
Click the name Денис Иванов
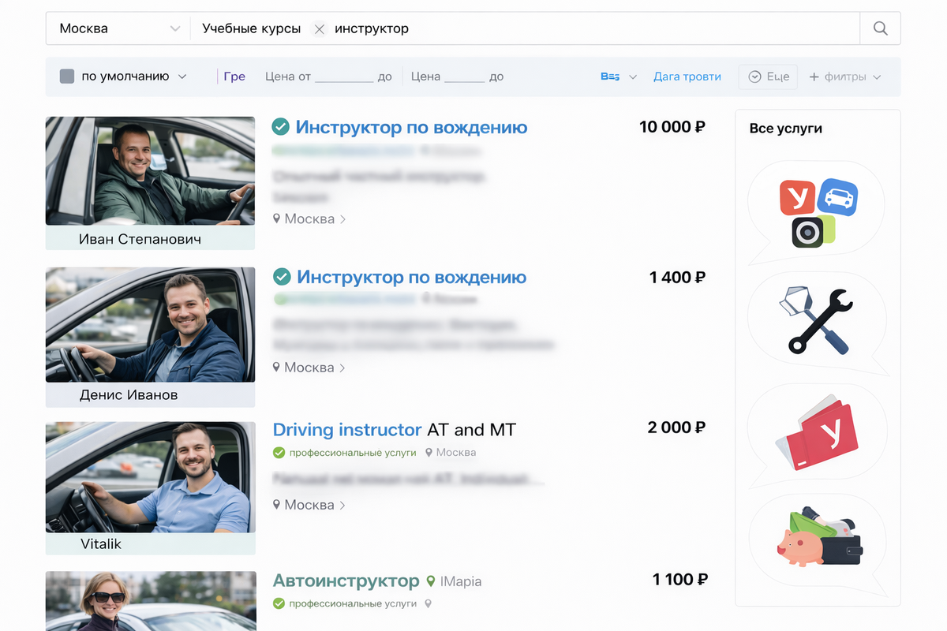coord(129,394)
